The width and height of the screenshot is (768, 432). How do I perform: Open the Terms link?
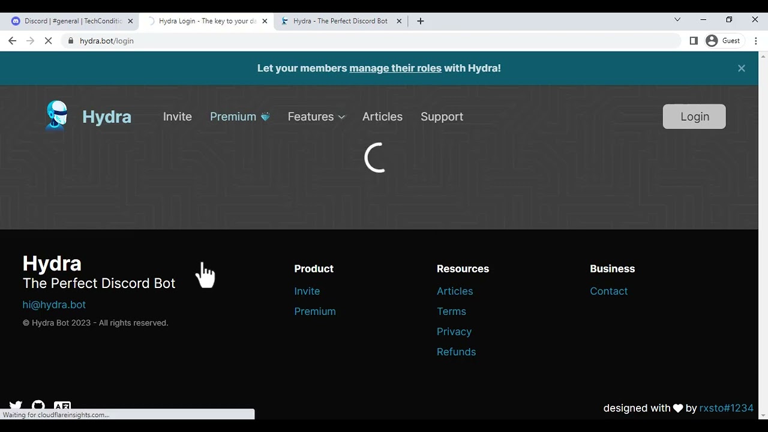coord(451,311)
